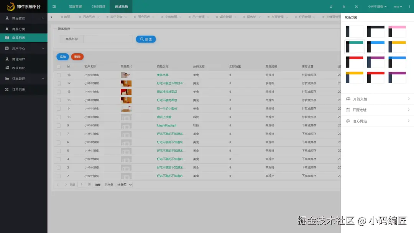Choose the pink header color scheme swatch
The height and width of the screenshot is (233, 414).
pyautogui.click(x=397, y=31)
